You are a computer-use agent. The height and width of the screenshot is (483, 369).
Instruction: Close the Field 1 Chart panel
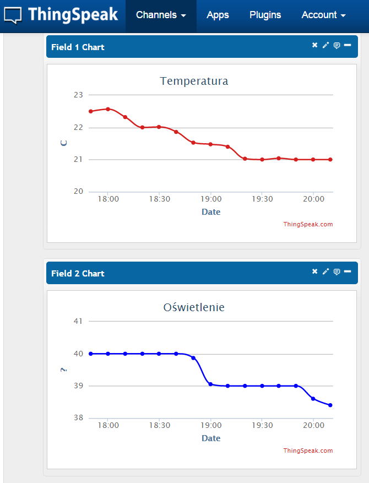tap(315, 45)
